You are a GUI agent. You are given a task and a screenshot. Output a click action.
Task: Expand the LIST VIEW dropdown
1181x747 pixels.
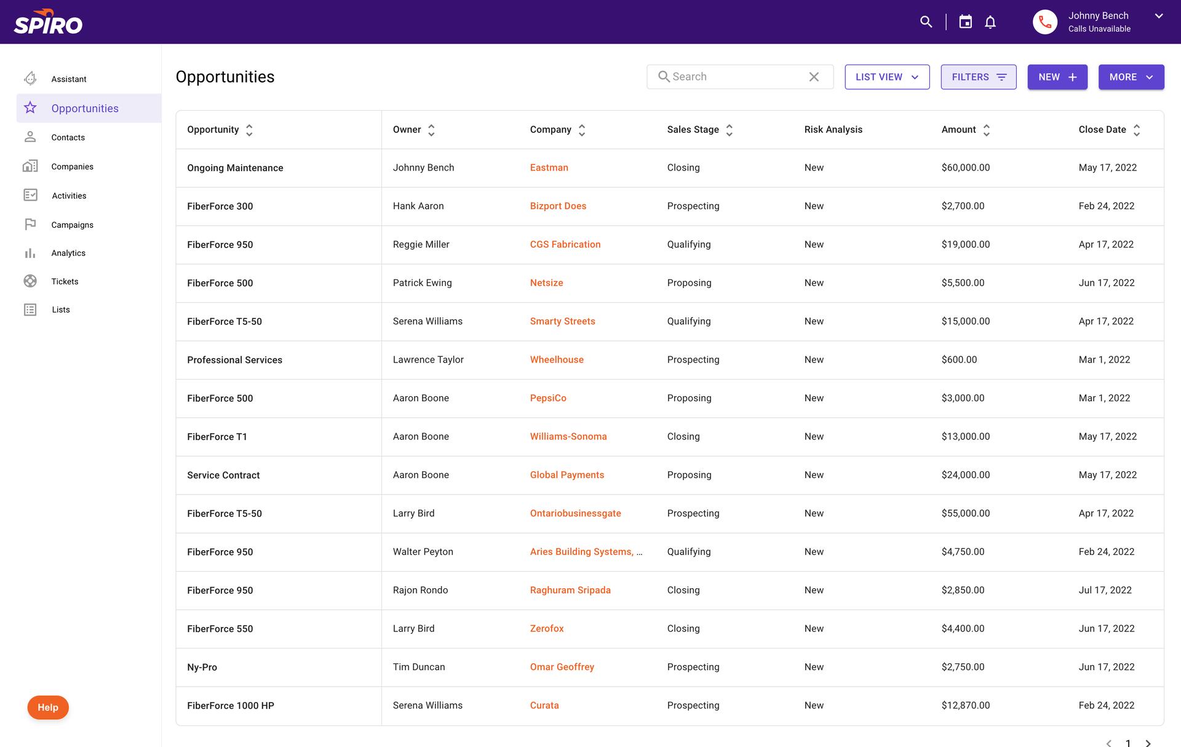click(x=887, y=77)
